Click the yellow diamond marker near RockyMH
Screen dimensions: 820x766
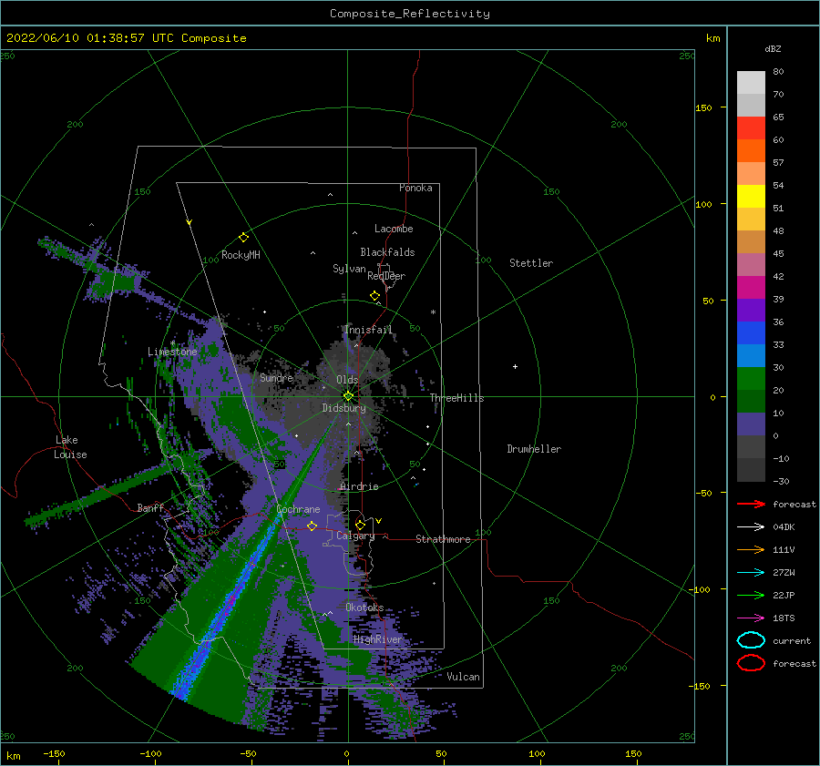(243, 238)
